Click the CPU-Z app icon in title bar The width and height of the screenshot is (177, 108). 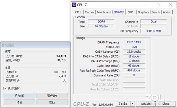(74, 5)
